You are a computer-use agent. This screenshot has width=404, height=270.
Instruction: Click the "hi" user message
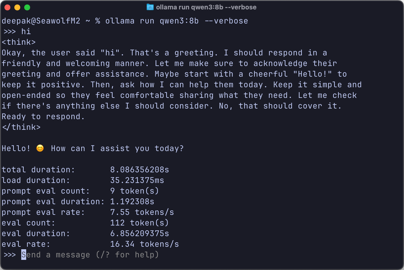coord(26,31)
